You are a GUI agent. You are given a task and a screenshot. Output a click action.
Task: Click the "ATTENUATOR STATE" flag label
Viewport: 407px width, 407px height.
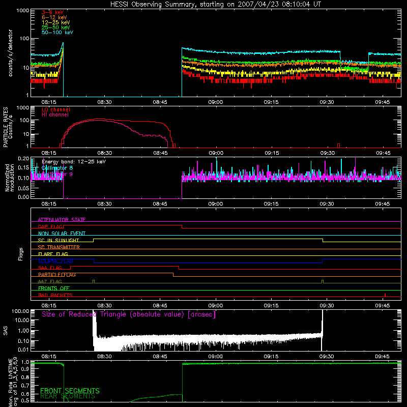point(62,220)
